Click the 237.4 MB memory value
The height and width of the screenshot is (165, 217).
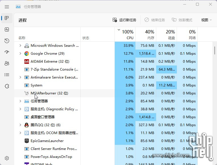(146, 77)
